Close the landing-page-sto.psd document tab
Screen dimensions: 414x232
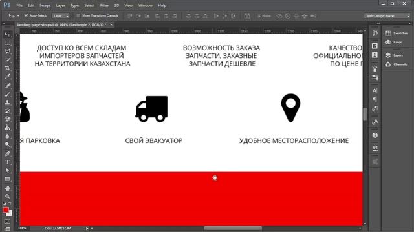111,24
